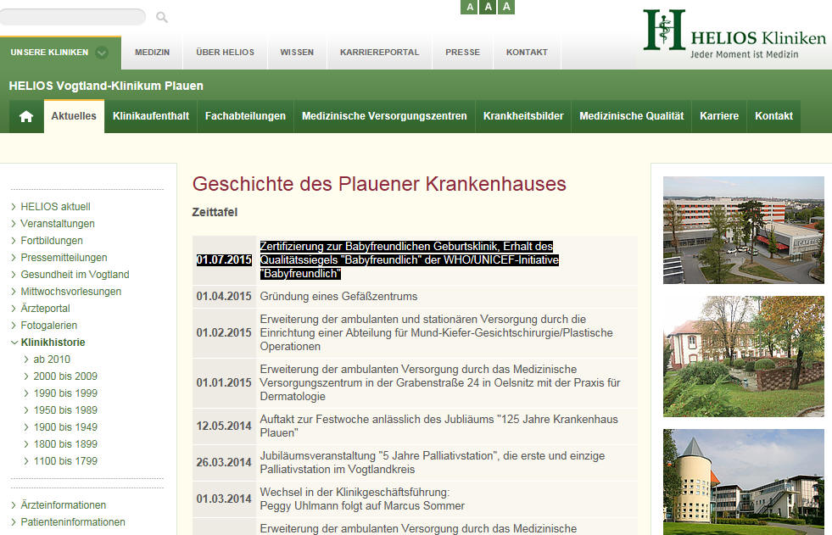Select the '1950 bis 1989' history period
Viewport: 832px width, 535px height.
pyautogui.click(x=65, y=410)
